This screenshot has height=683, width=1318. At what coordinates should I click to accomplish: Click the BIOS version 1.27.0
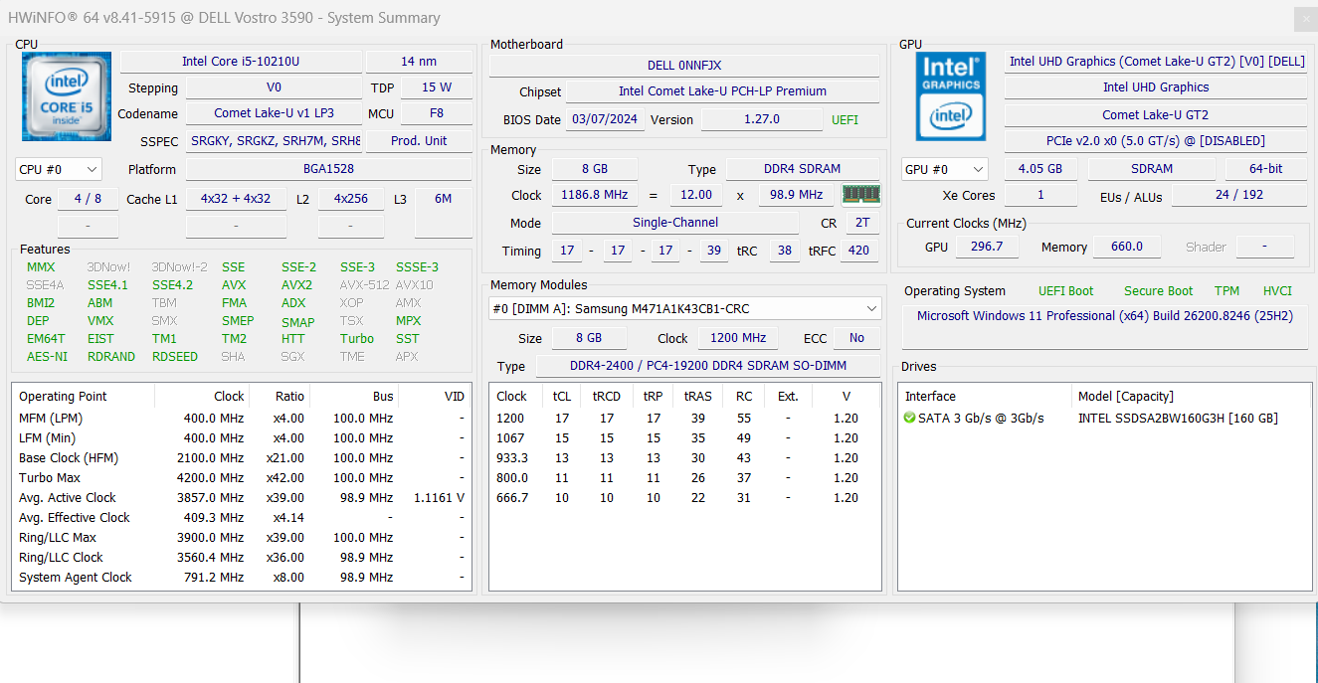pos(762,119)
